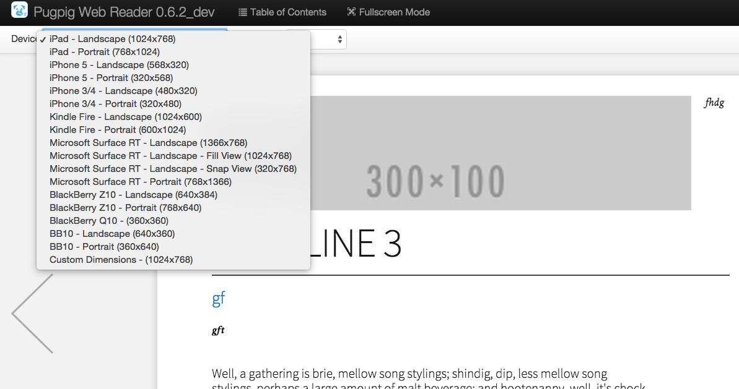This screenshot has width=739, height=389.
Task: Pick iPhone 3/4 - Portrait (320x480)
Action: (x=173, y=104)
